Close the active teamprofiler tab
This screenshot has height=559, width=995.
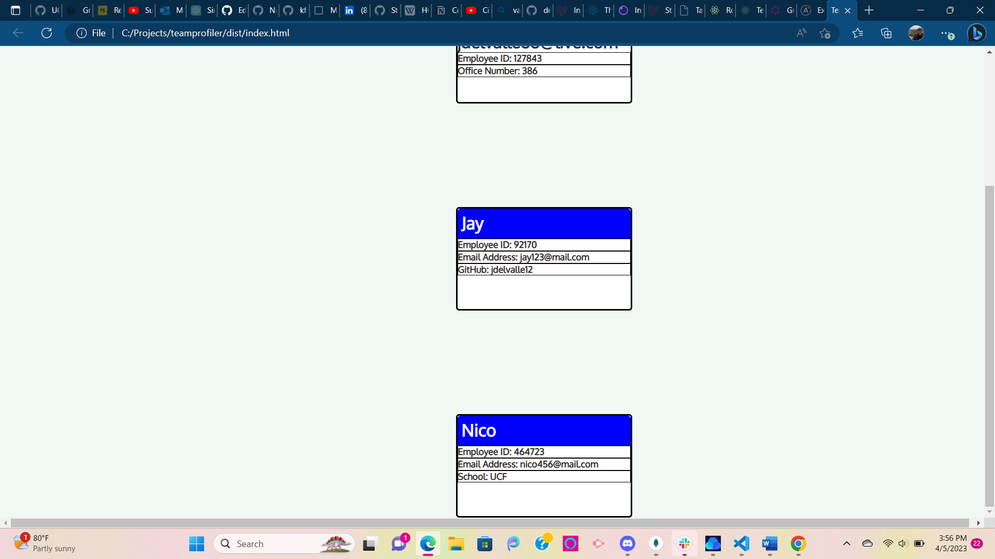point(848,10)
